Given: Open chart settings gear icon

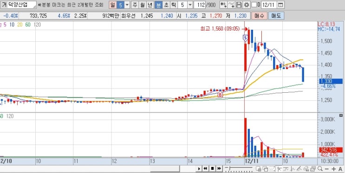Looking at the screenshot, I should (247, 5).
